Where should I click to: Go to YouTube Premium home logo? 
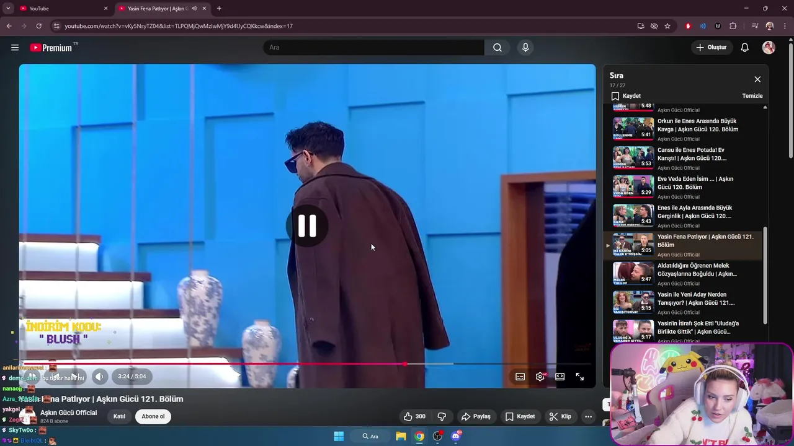coord(52,48)
